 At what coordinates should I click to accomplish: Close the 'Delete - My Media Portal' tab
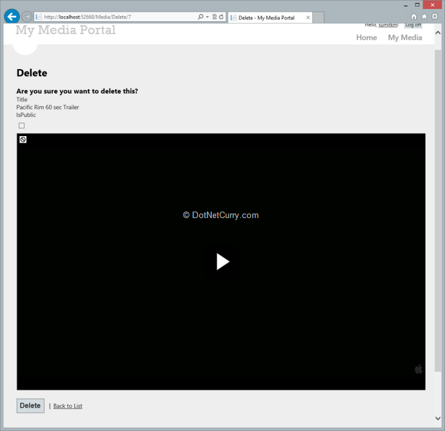click(x=308, y=17)
